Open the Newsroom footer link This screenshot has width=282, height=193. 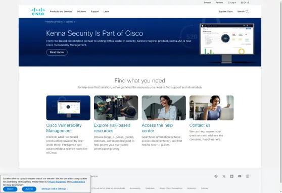[192, 188]
